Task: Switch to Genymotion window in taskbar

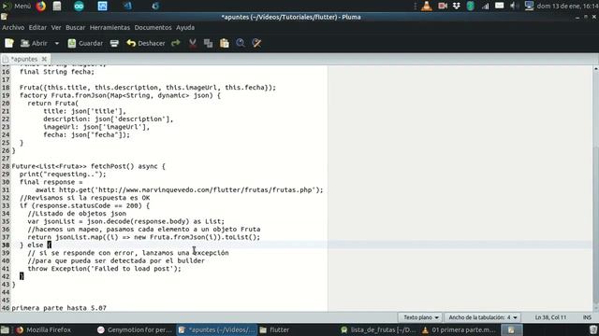Action: [x=134, y=329]
